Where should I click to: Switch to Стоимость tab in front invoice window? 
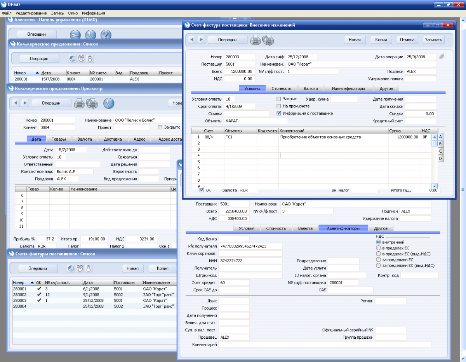click(282, 89)
